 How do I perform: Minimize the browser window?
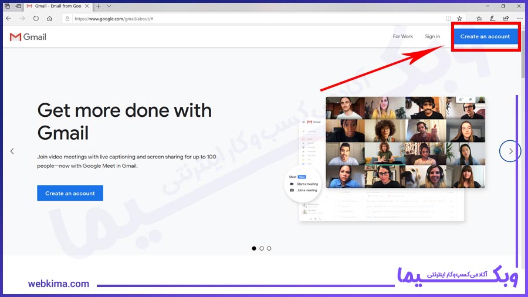pyautogui.click(x=488, y=6)
